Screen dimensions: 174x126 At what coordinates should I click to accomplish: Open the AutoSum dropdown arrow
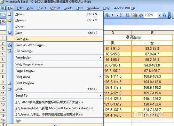pos(117,15)
